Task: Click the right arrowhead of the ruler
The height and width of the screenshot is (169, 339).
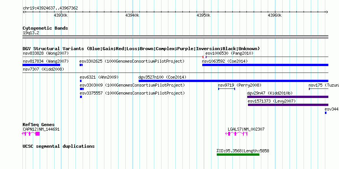Action: click(x=327, y=12)
